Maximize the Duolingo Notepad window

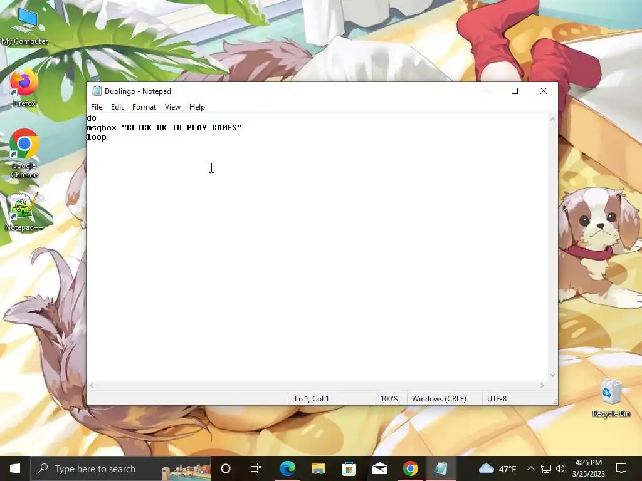point(515,91)
